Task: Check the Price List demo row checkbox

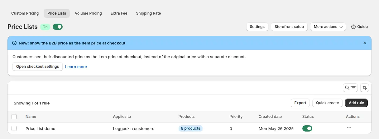Action: coord(14,128)
